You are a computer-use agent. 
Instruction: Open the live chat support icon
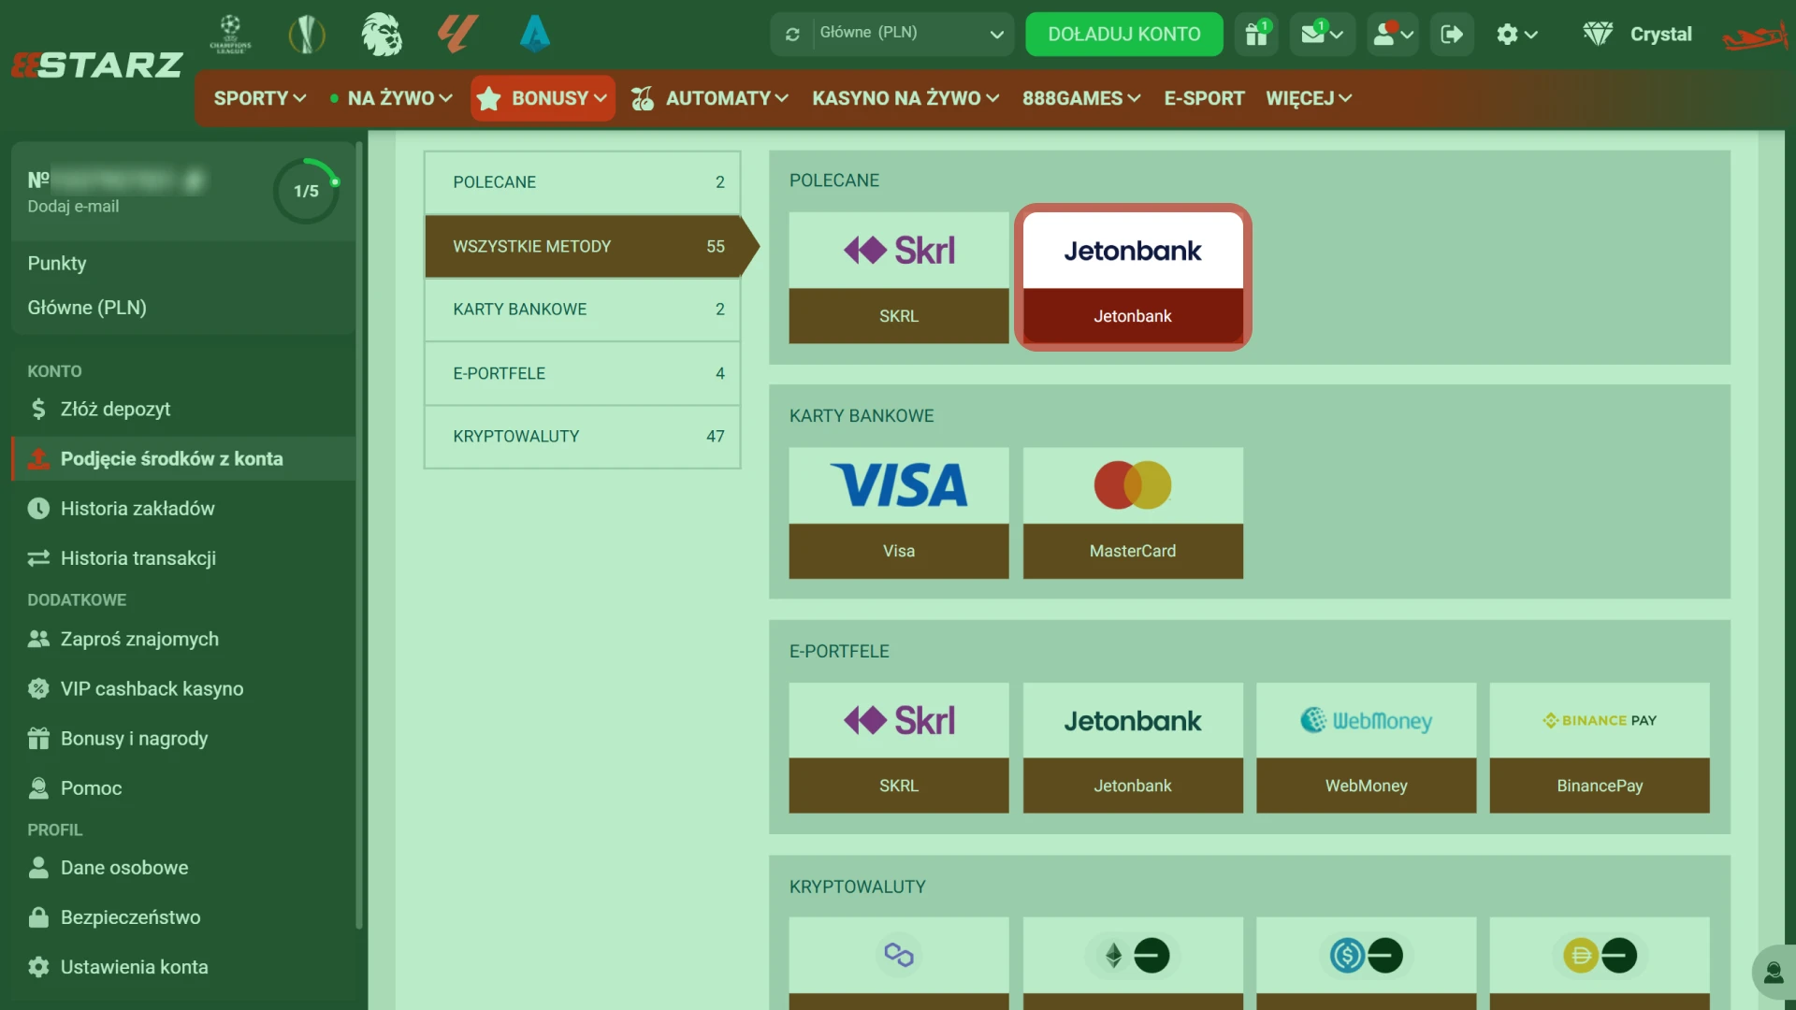click(x=1773, y=974)
